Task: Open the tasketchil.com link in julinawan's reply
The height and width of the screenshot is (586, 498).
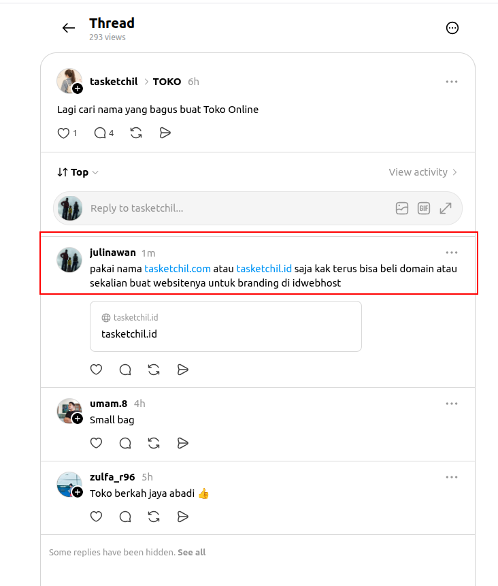Action: coord(178,269)
